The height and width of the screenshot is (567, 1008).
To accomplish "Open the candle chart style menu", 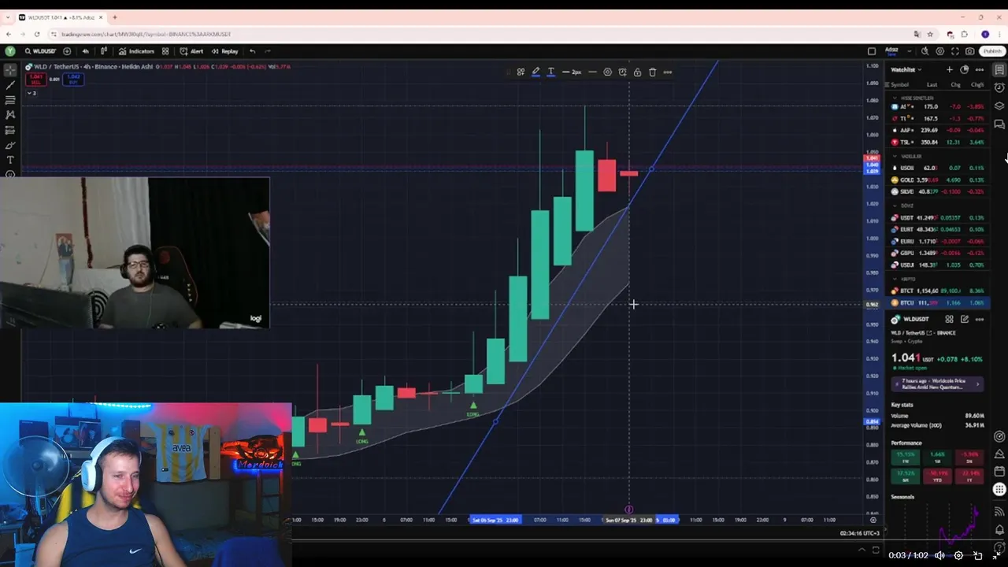I will point(105,51).
